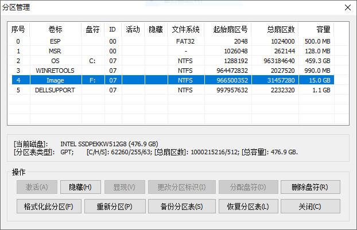Click the INTEL SSDPEKKW512G8 disk name text
Image resolution: width=357 pixels, height=230 pixels.
click(x=94, y=144)
